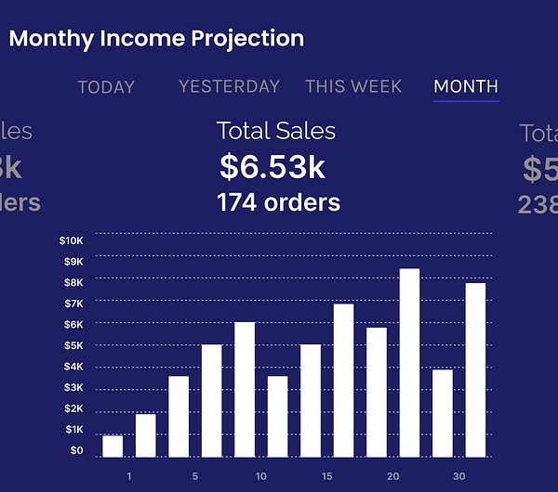Click the $10K axis label
The width and height of the screenshot is (558, 492).
pyautogui.click(x=72, y=240)
